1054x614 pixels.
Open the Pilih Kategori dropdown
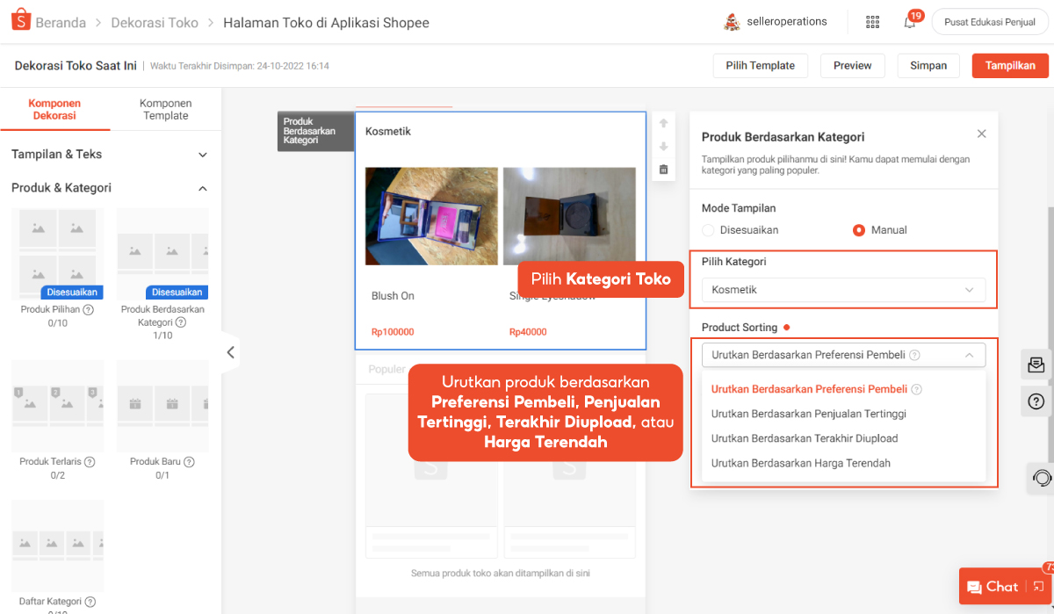click(843, 290)
